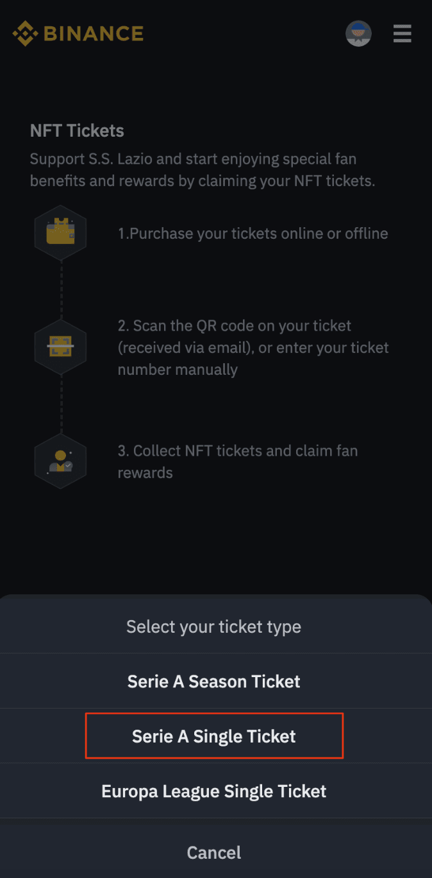Select Serie A Season Ticket option
Screen dimensions: 432x878
[x=214, y=681]
